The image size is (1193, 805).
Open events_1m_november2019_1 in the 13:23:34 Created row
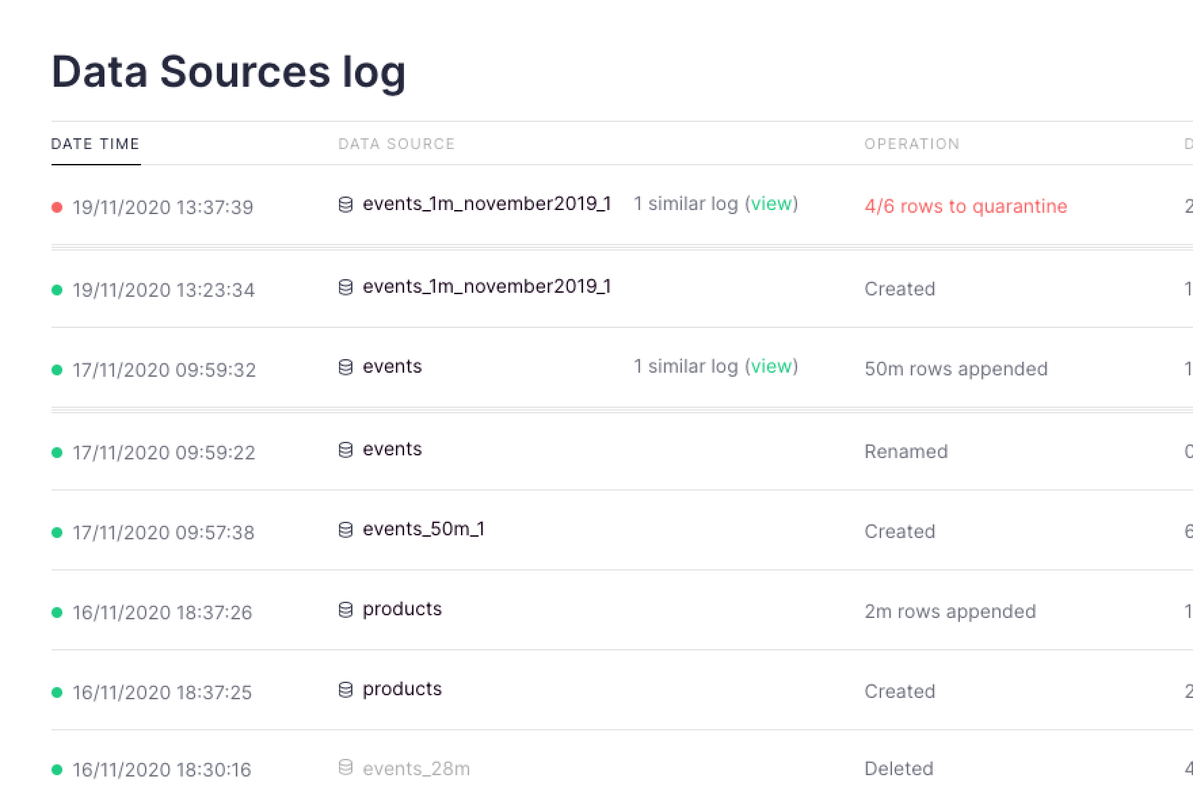pyautogui.click(x=487, y=287)
